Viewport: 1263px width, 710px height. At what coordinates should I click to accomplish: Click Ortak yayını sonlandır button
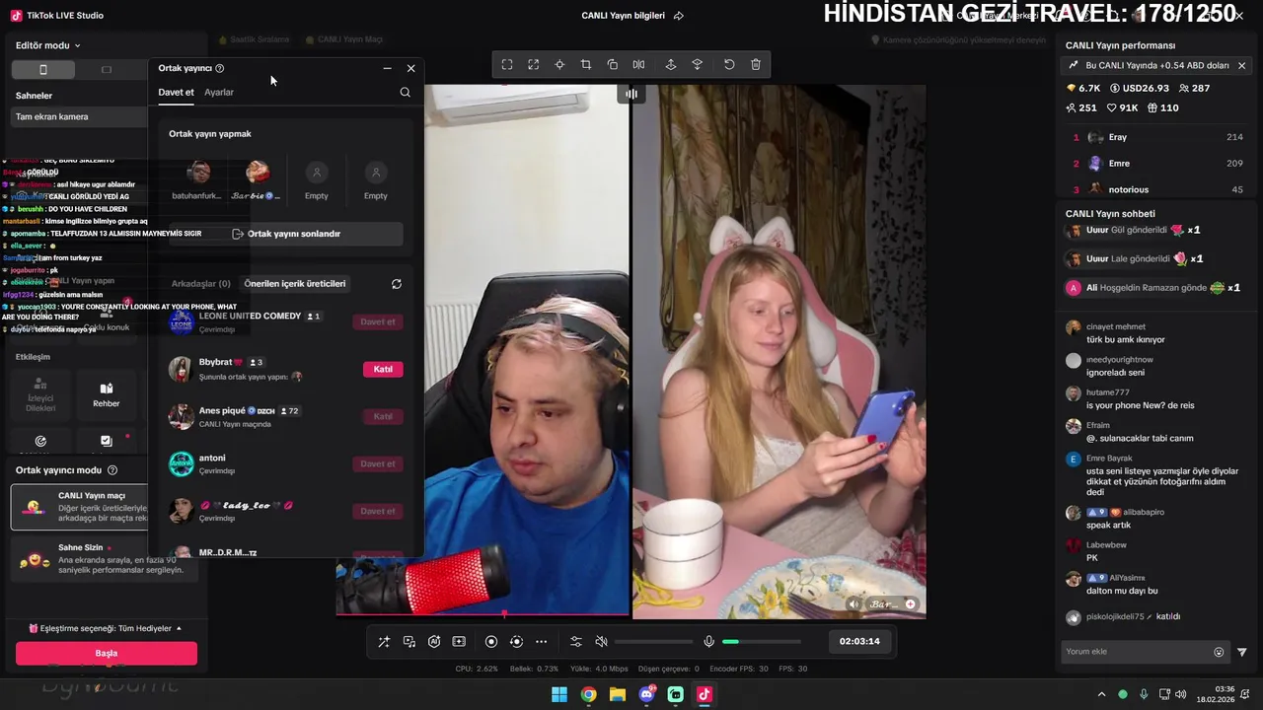(x=286, y=234)
